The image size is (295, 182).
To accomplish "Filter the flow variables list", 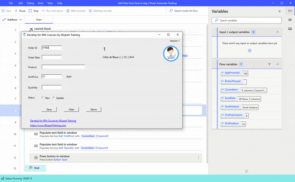I will [270, 64].
